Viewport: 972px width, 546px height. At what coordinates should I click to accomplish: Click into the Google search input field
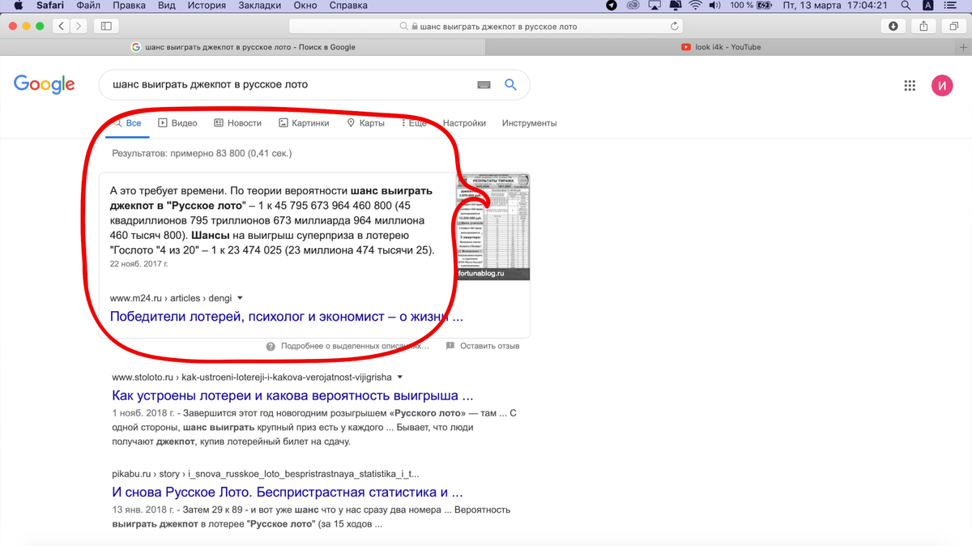288,84
